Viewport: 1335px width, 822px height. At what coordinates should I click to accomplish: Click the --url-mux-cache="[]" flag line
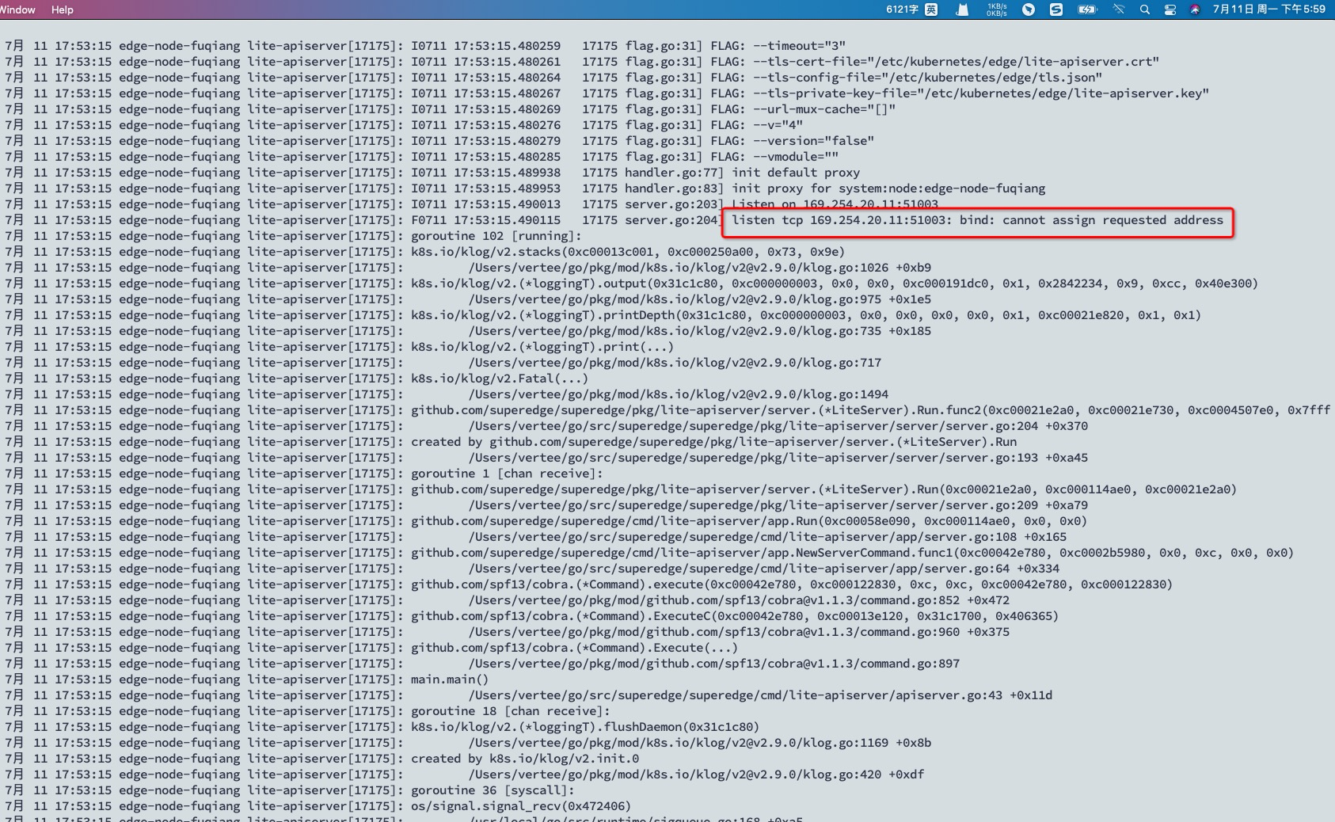pos(803,109)
